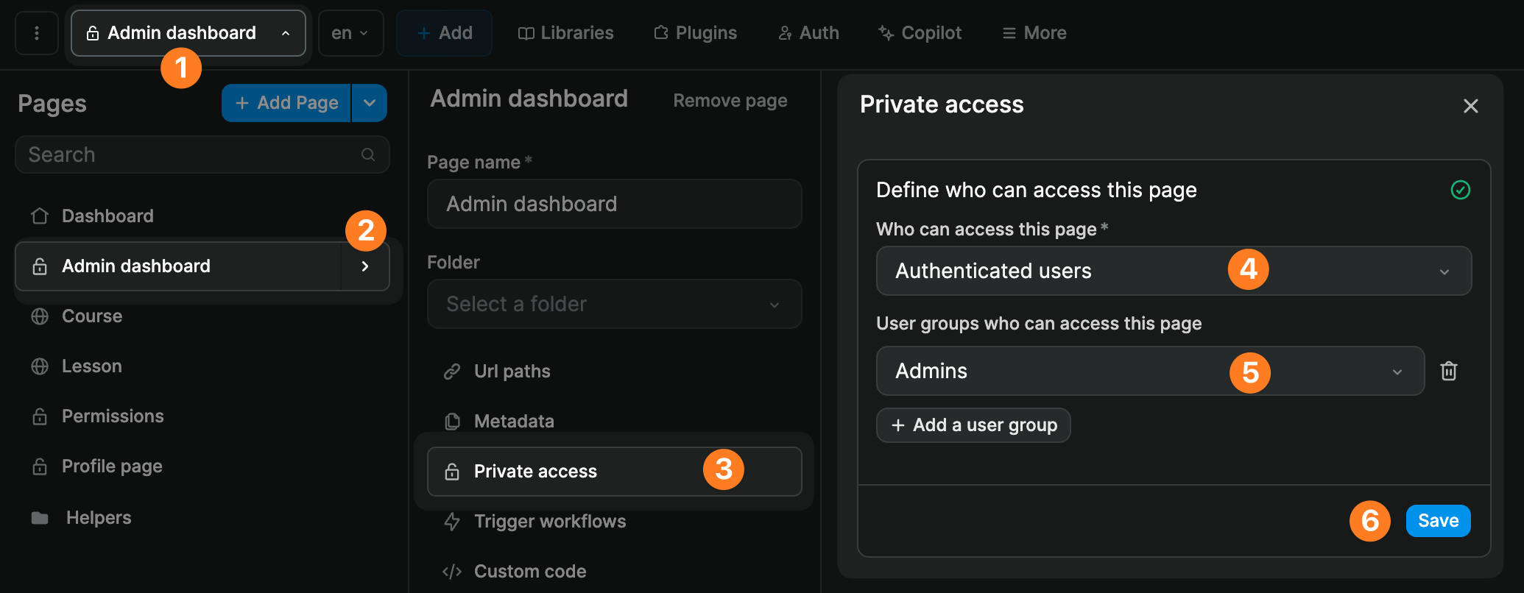Click the Permissions lock icon
The height and width of the screenshot is (593, 1524).
40,416
